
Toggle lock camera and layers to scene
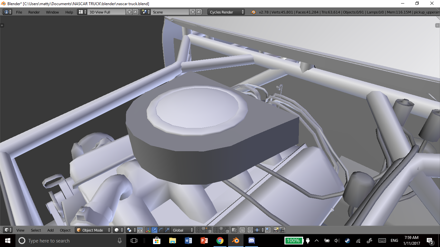[x=234, y=230]
